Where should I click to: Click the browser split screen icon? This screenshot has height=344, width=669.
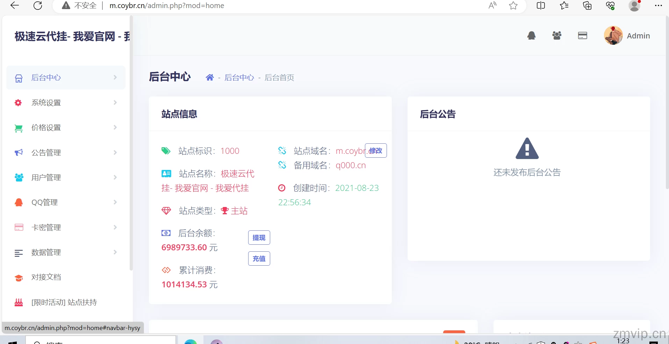[541, 6]
